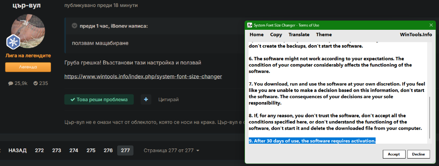The width and height of the screenshot is (439, 166).
Task: Click paragraph 7 of the terms text
Action: [x=337, y=93]
